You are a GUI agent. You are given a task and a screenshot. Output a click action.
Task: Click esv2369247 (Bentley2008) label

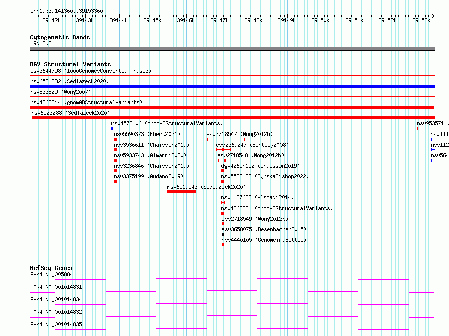[x=252, y=145]
